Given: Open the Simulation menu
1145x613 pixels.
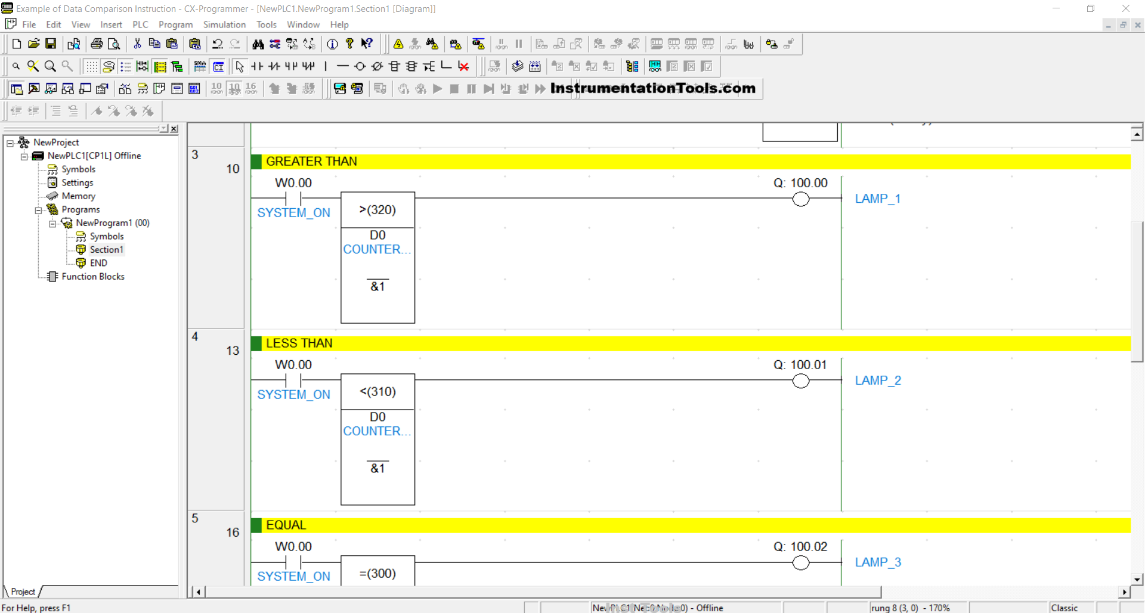Looking at the screenshot, I should (224, 24).
